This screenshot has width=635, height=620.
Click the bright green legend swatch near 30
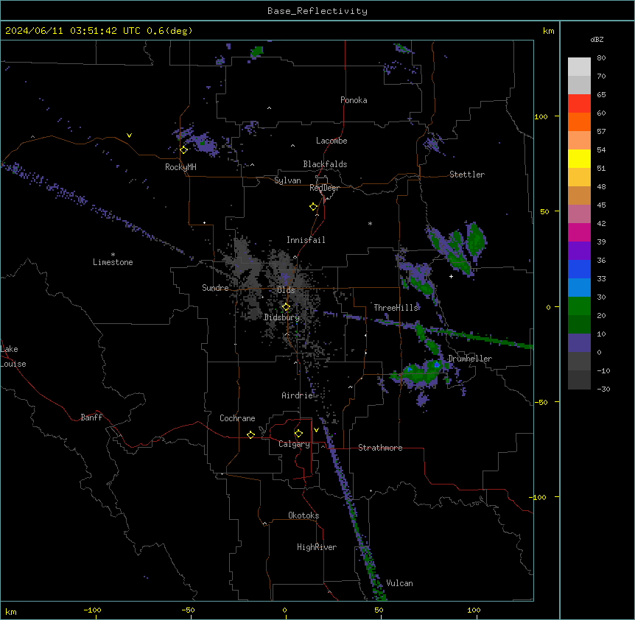[579, 306]
